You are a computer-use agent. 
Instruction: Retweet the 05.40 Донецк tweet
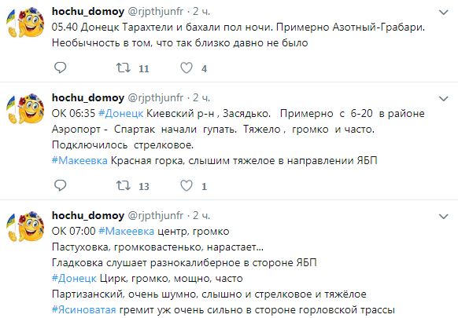pos(124,68)
